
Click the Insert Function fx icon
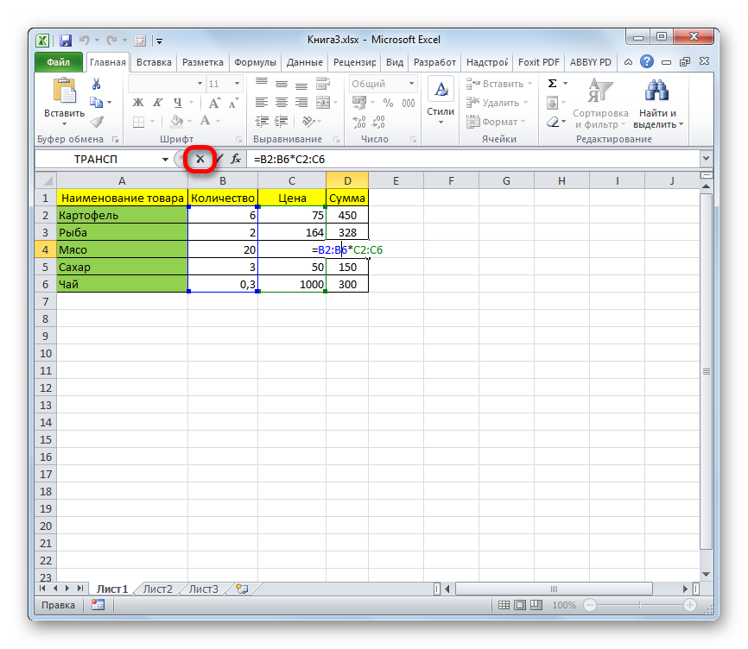(x=235, y=159)
